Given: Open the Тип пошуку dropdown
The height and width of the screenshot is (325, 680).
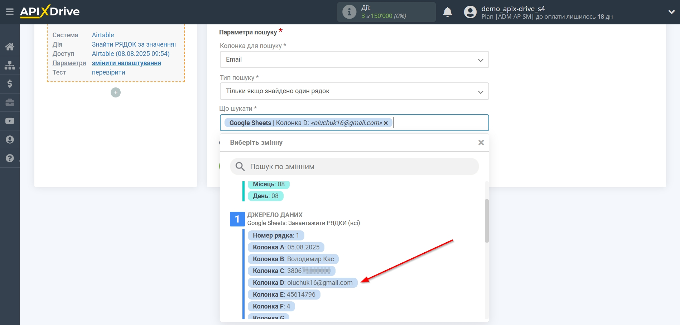Looking at the screenshot, I should click(354, 91).
